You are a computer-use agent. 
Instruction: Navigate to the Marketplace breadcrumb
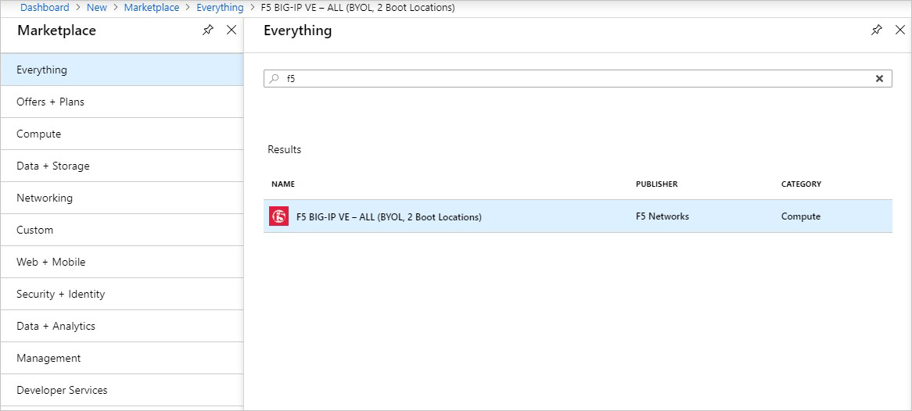pos(152,8)
